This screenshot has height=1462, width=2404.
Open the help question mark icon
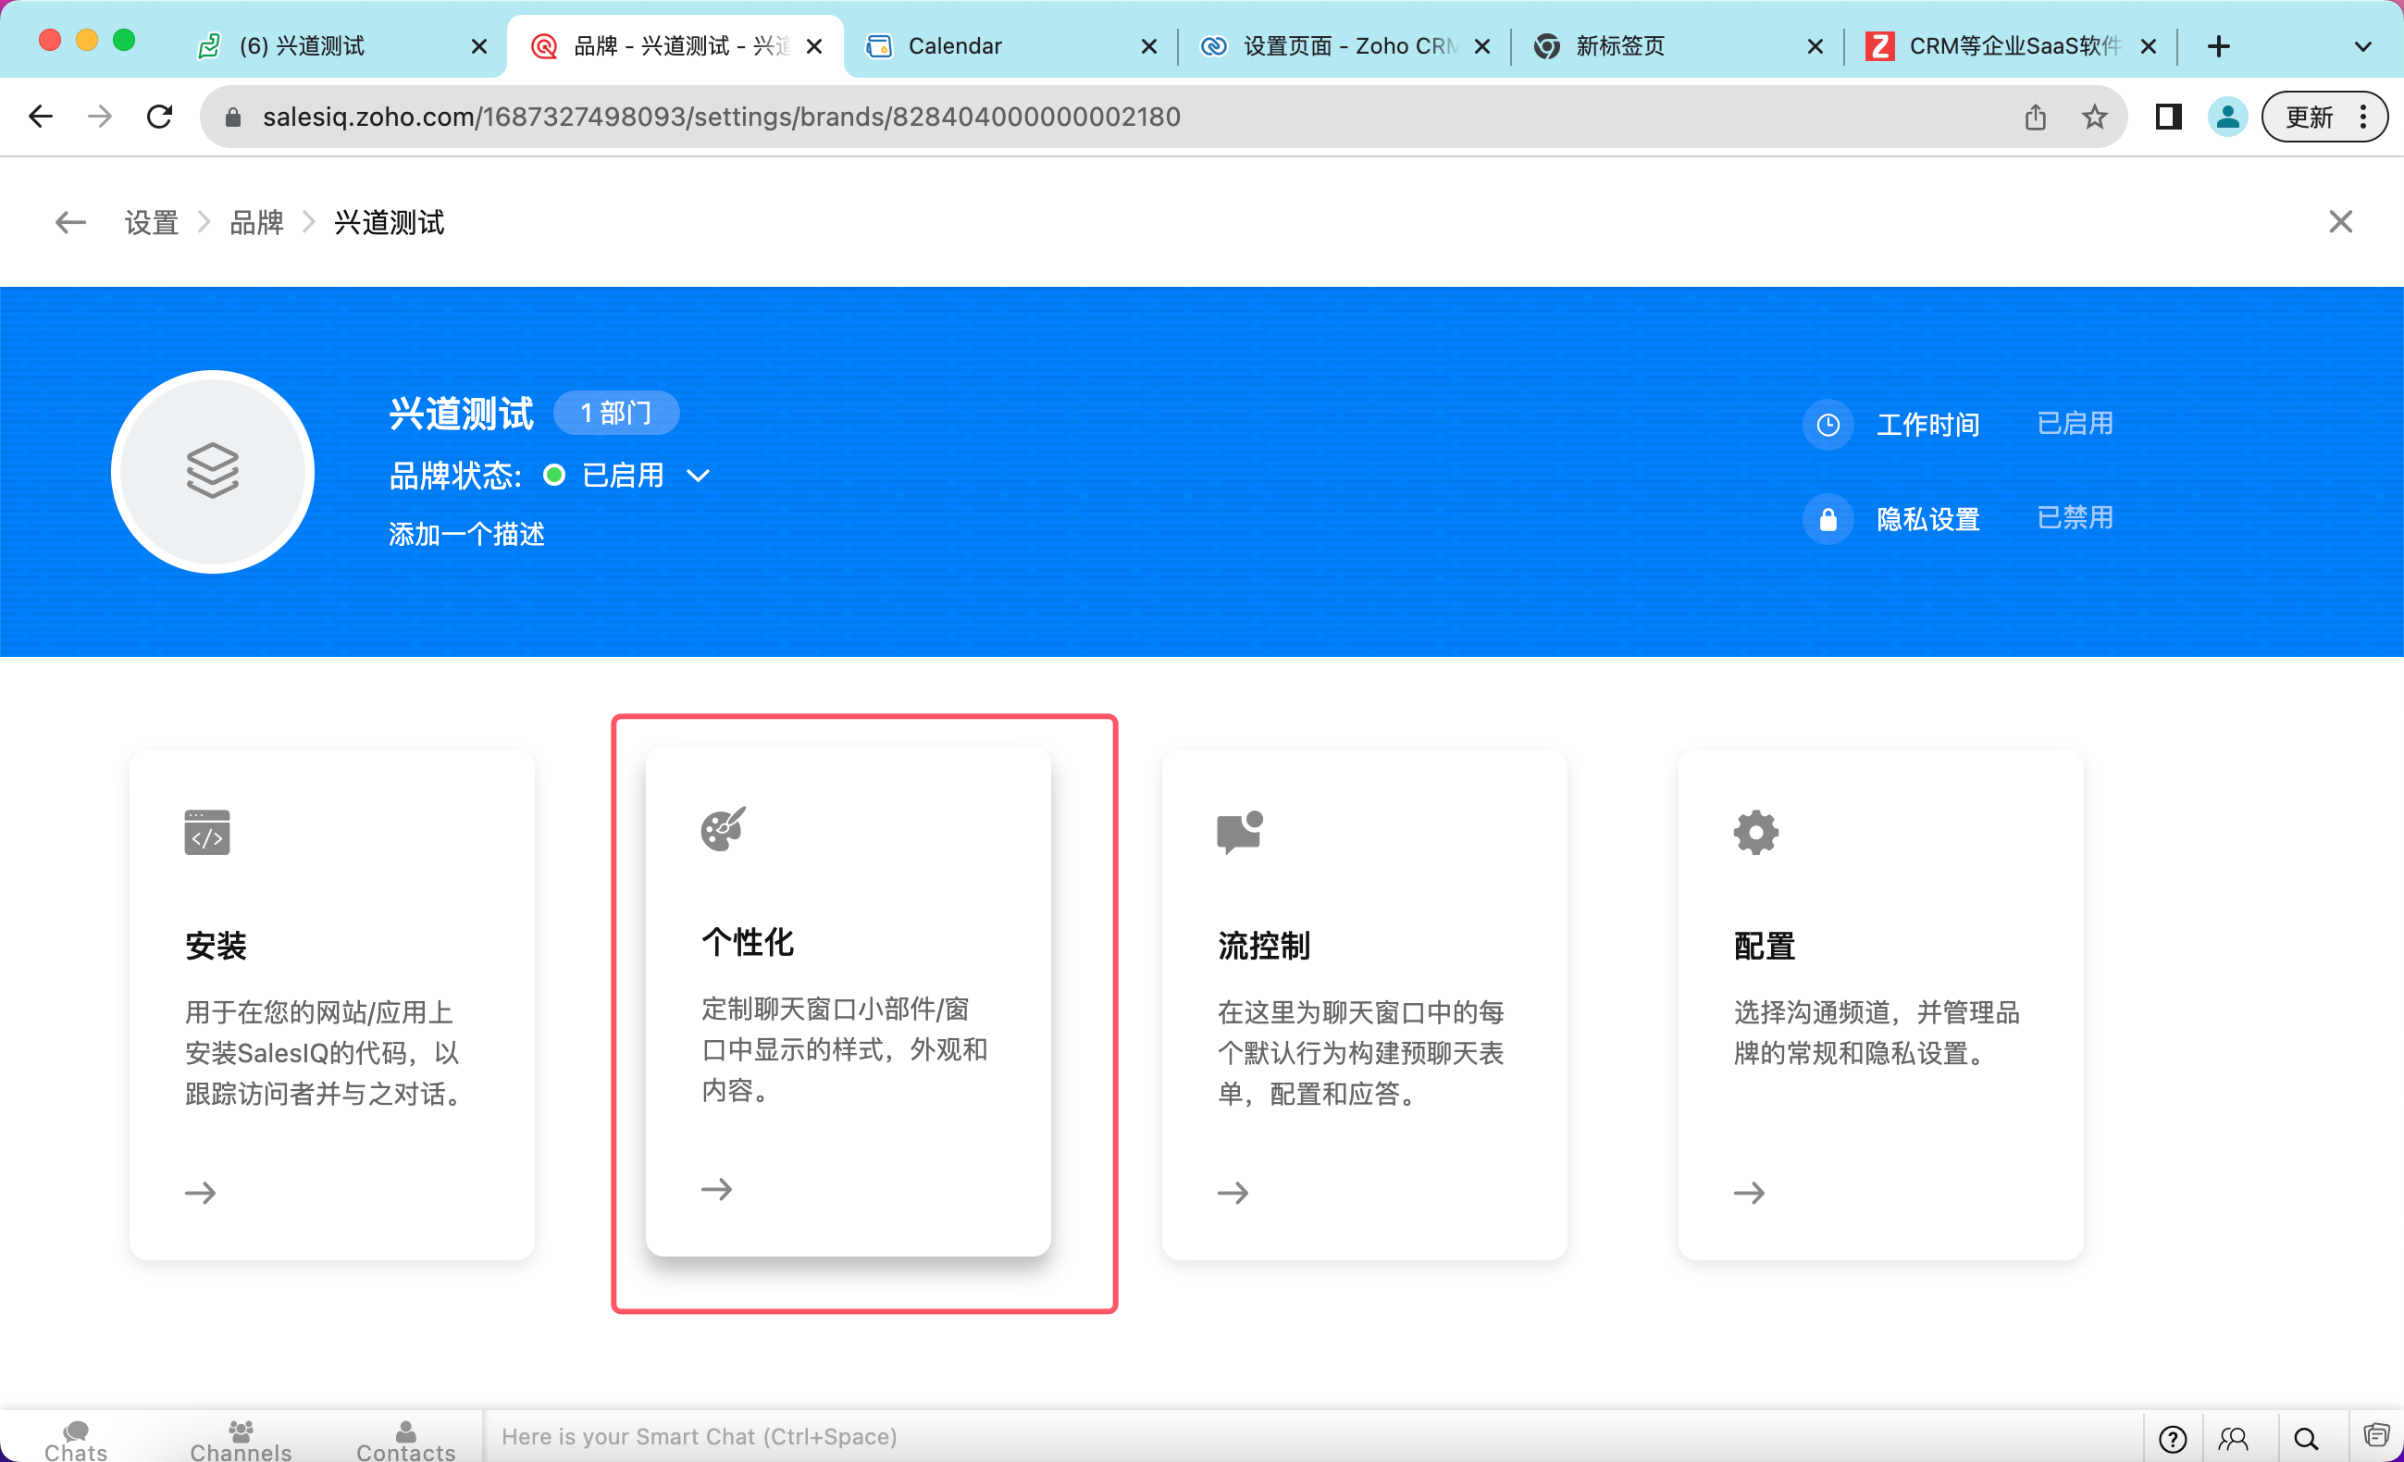click(2172, 1438)
